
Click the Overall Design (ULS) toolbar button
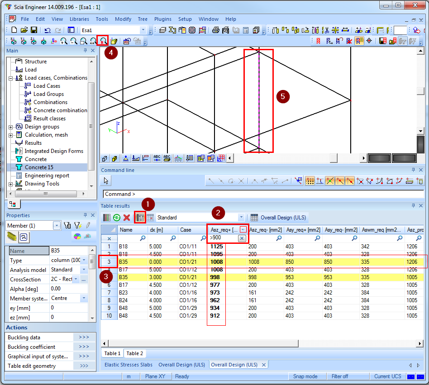tap(278, 218)
